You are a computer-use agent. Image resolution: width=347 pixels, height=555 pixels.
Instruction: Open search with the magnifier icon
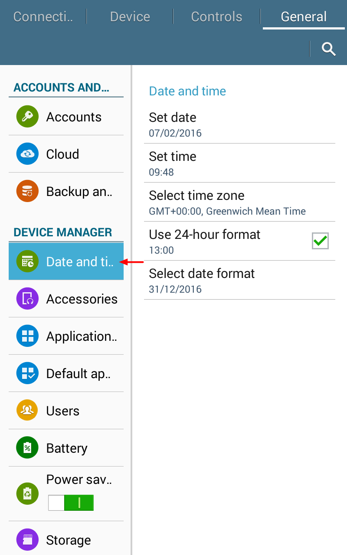point(329,49)
